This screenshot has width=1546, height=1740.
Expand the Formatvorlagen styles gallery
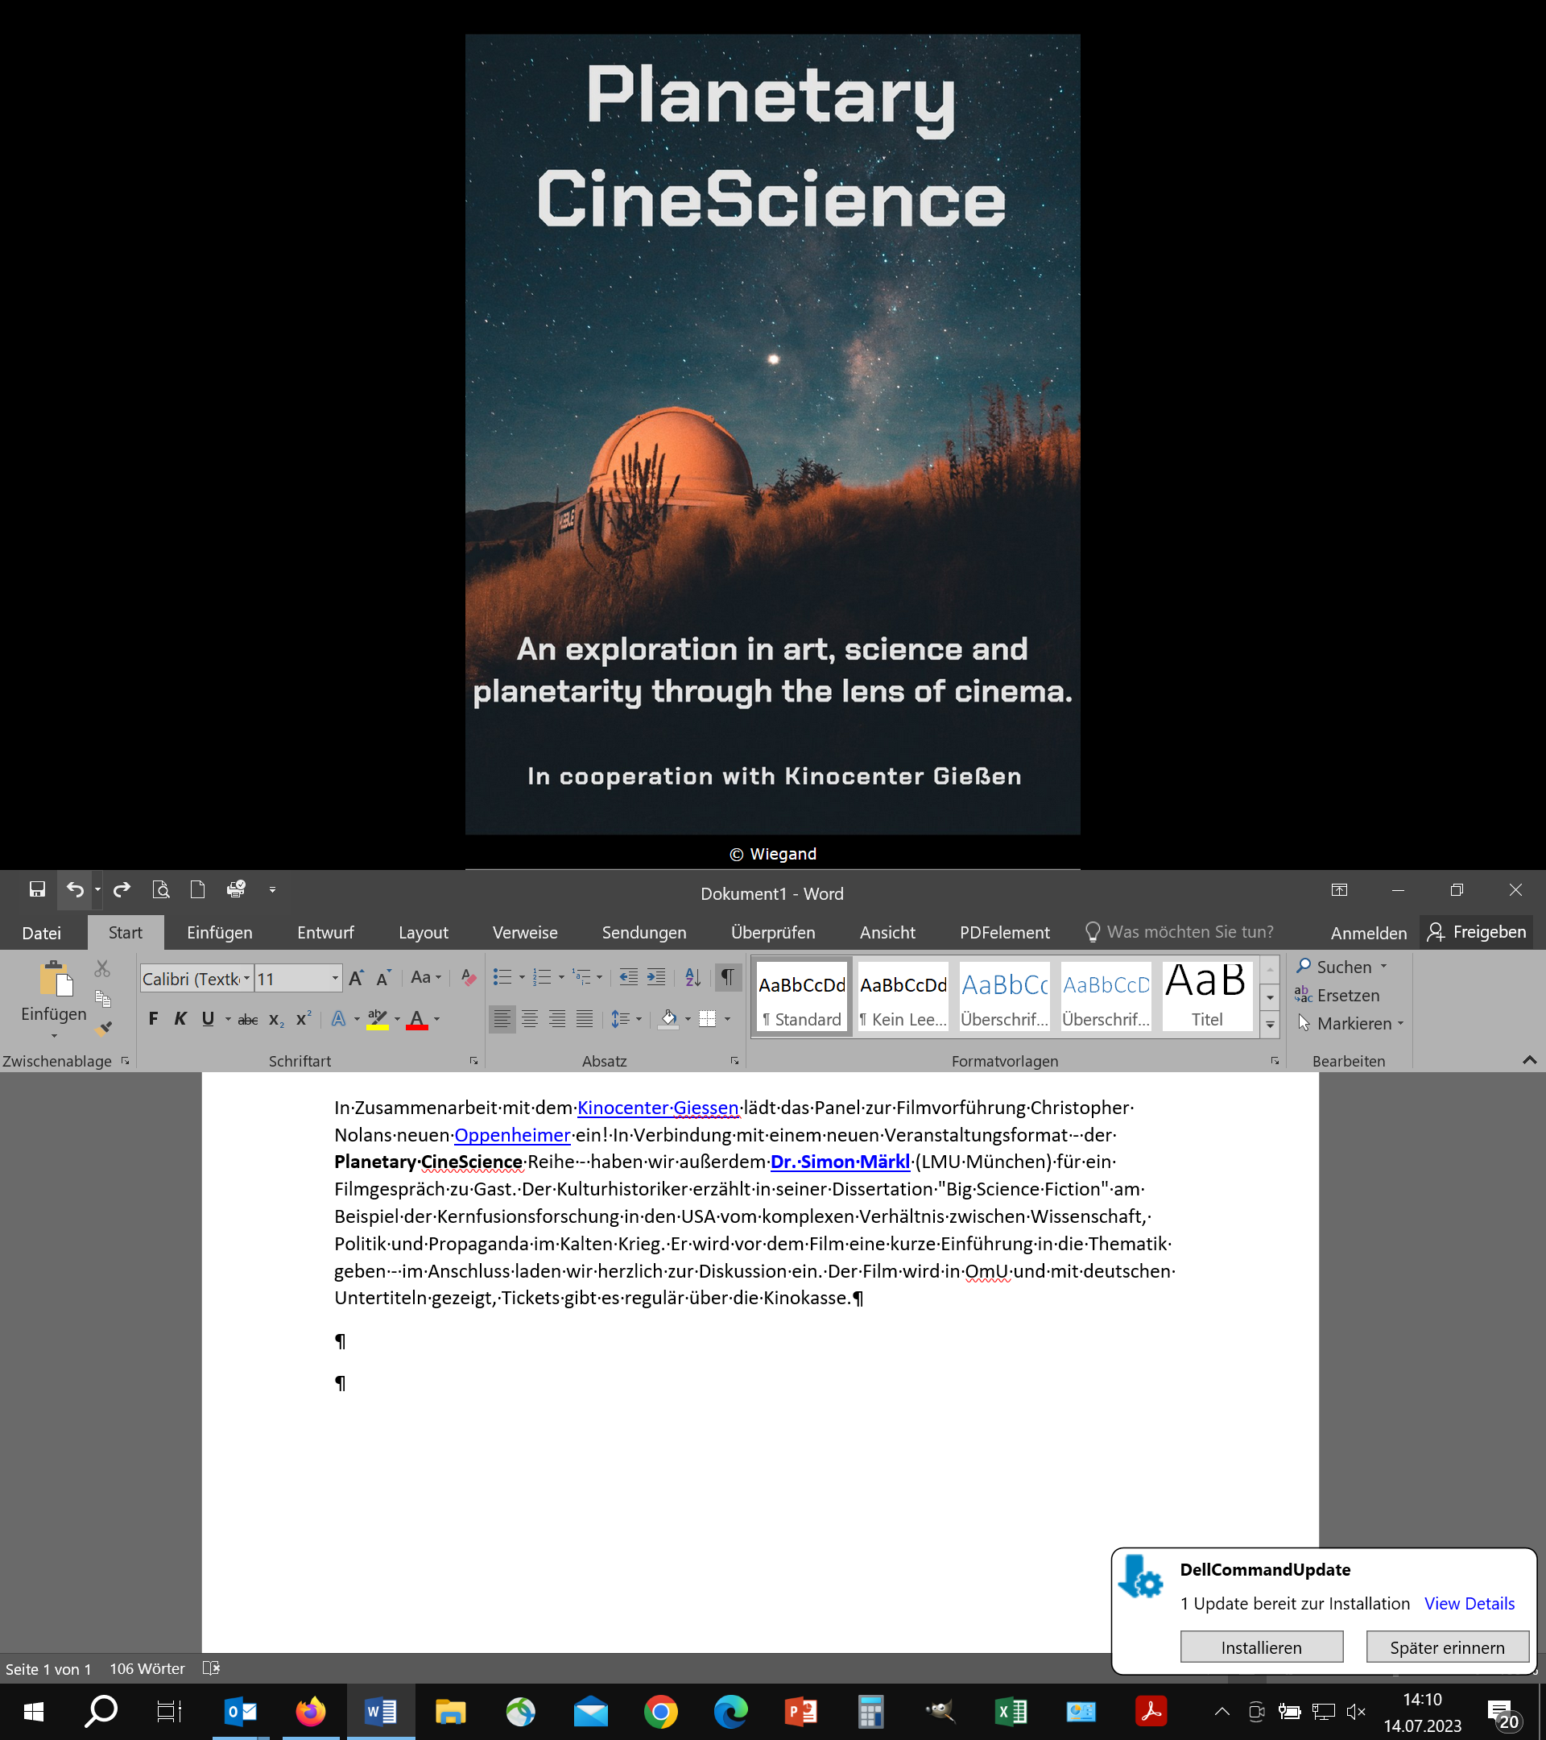coord(1271,1025)
